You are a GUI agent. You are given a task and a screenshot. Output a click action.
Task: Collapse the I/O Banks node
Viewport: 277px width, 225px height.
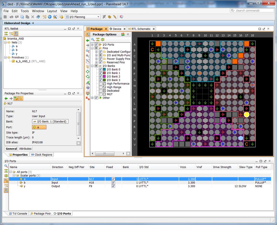[x=92, y=66]
